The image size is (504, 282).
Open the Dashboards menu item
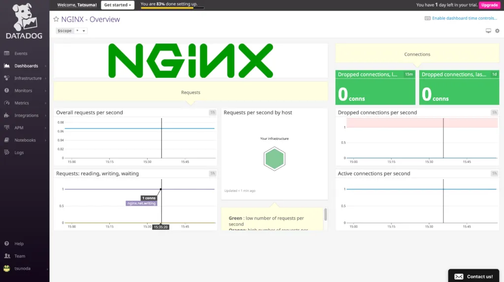pos(26,65)
